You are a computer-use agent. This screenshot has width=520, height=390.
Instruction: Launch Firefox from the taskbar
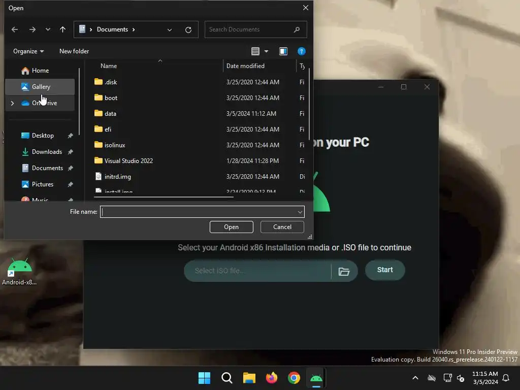click(x=272, y=378)
